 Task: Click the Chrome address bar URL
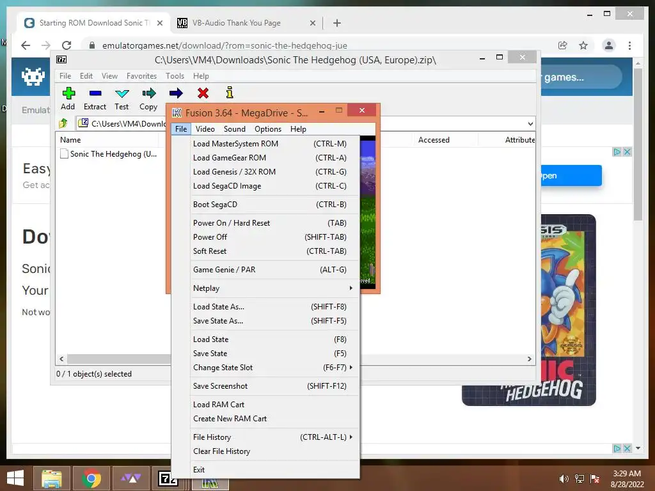tap(225, 45)
